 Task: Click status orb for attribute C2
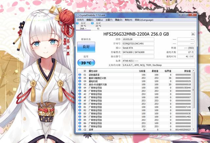(80, 130)
